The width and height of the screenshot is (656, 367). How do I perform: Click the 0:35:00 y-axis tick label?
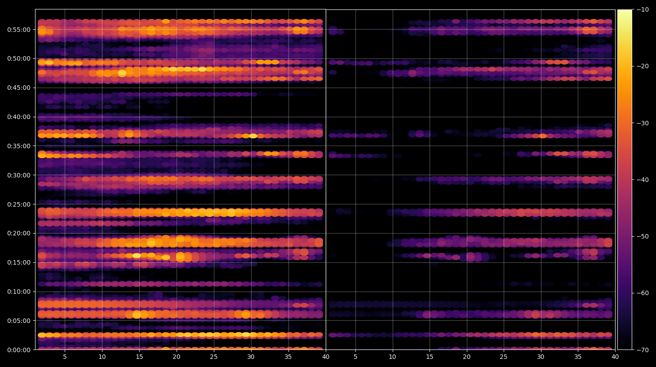pos(19,146)
